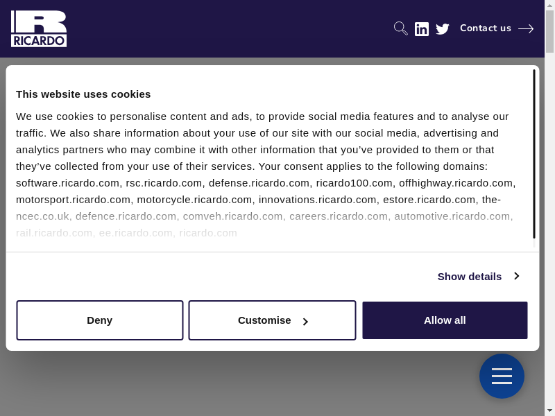Click the cookie text scrollbar handle
This screenshot has height=416, width=555.
click(x=533, y=154)
